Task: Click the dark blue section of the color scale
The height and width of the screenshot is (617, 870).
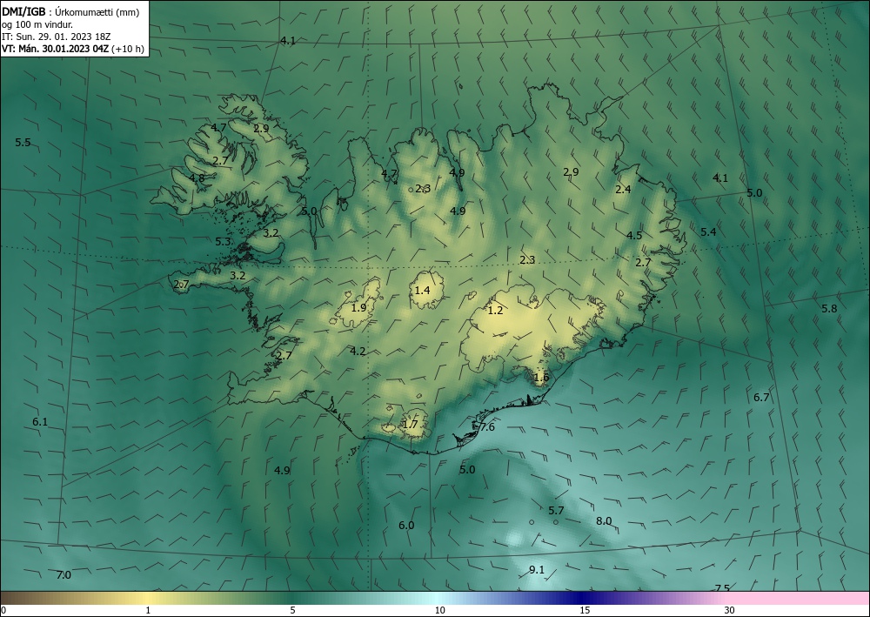Action: coord(583,598)
